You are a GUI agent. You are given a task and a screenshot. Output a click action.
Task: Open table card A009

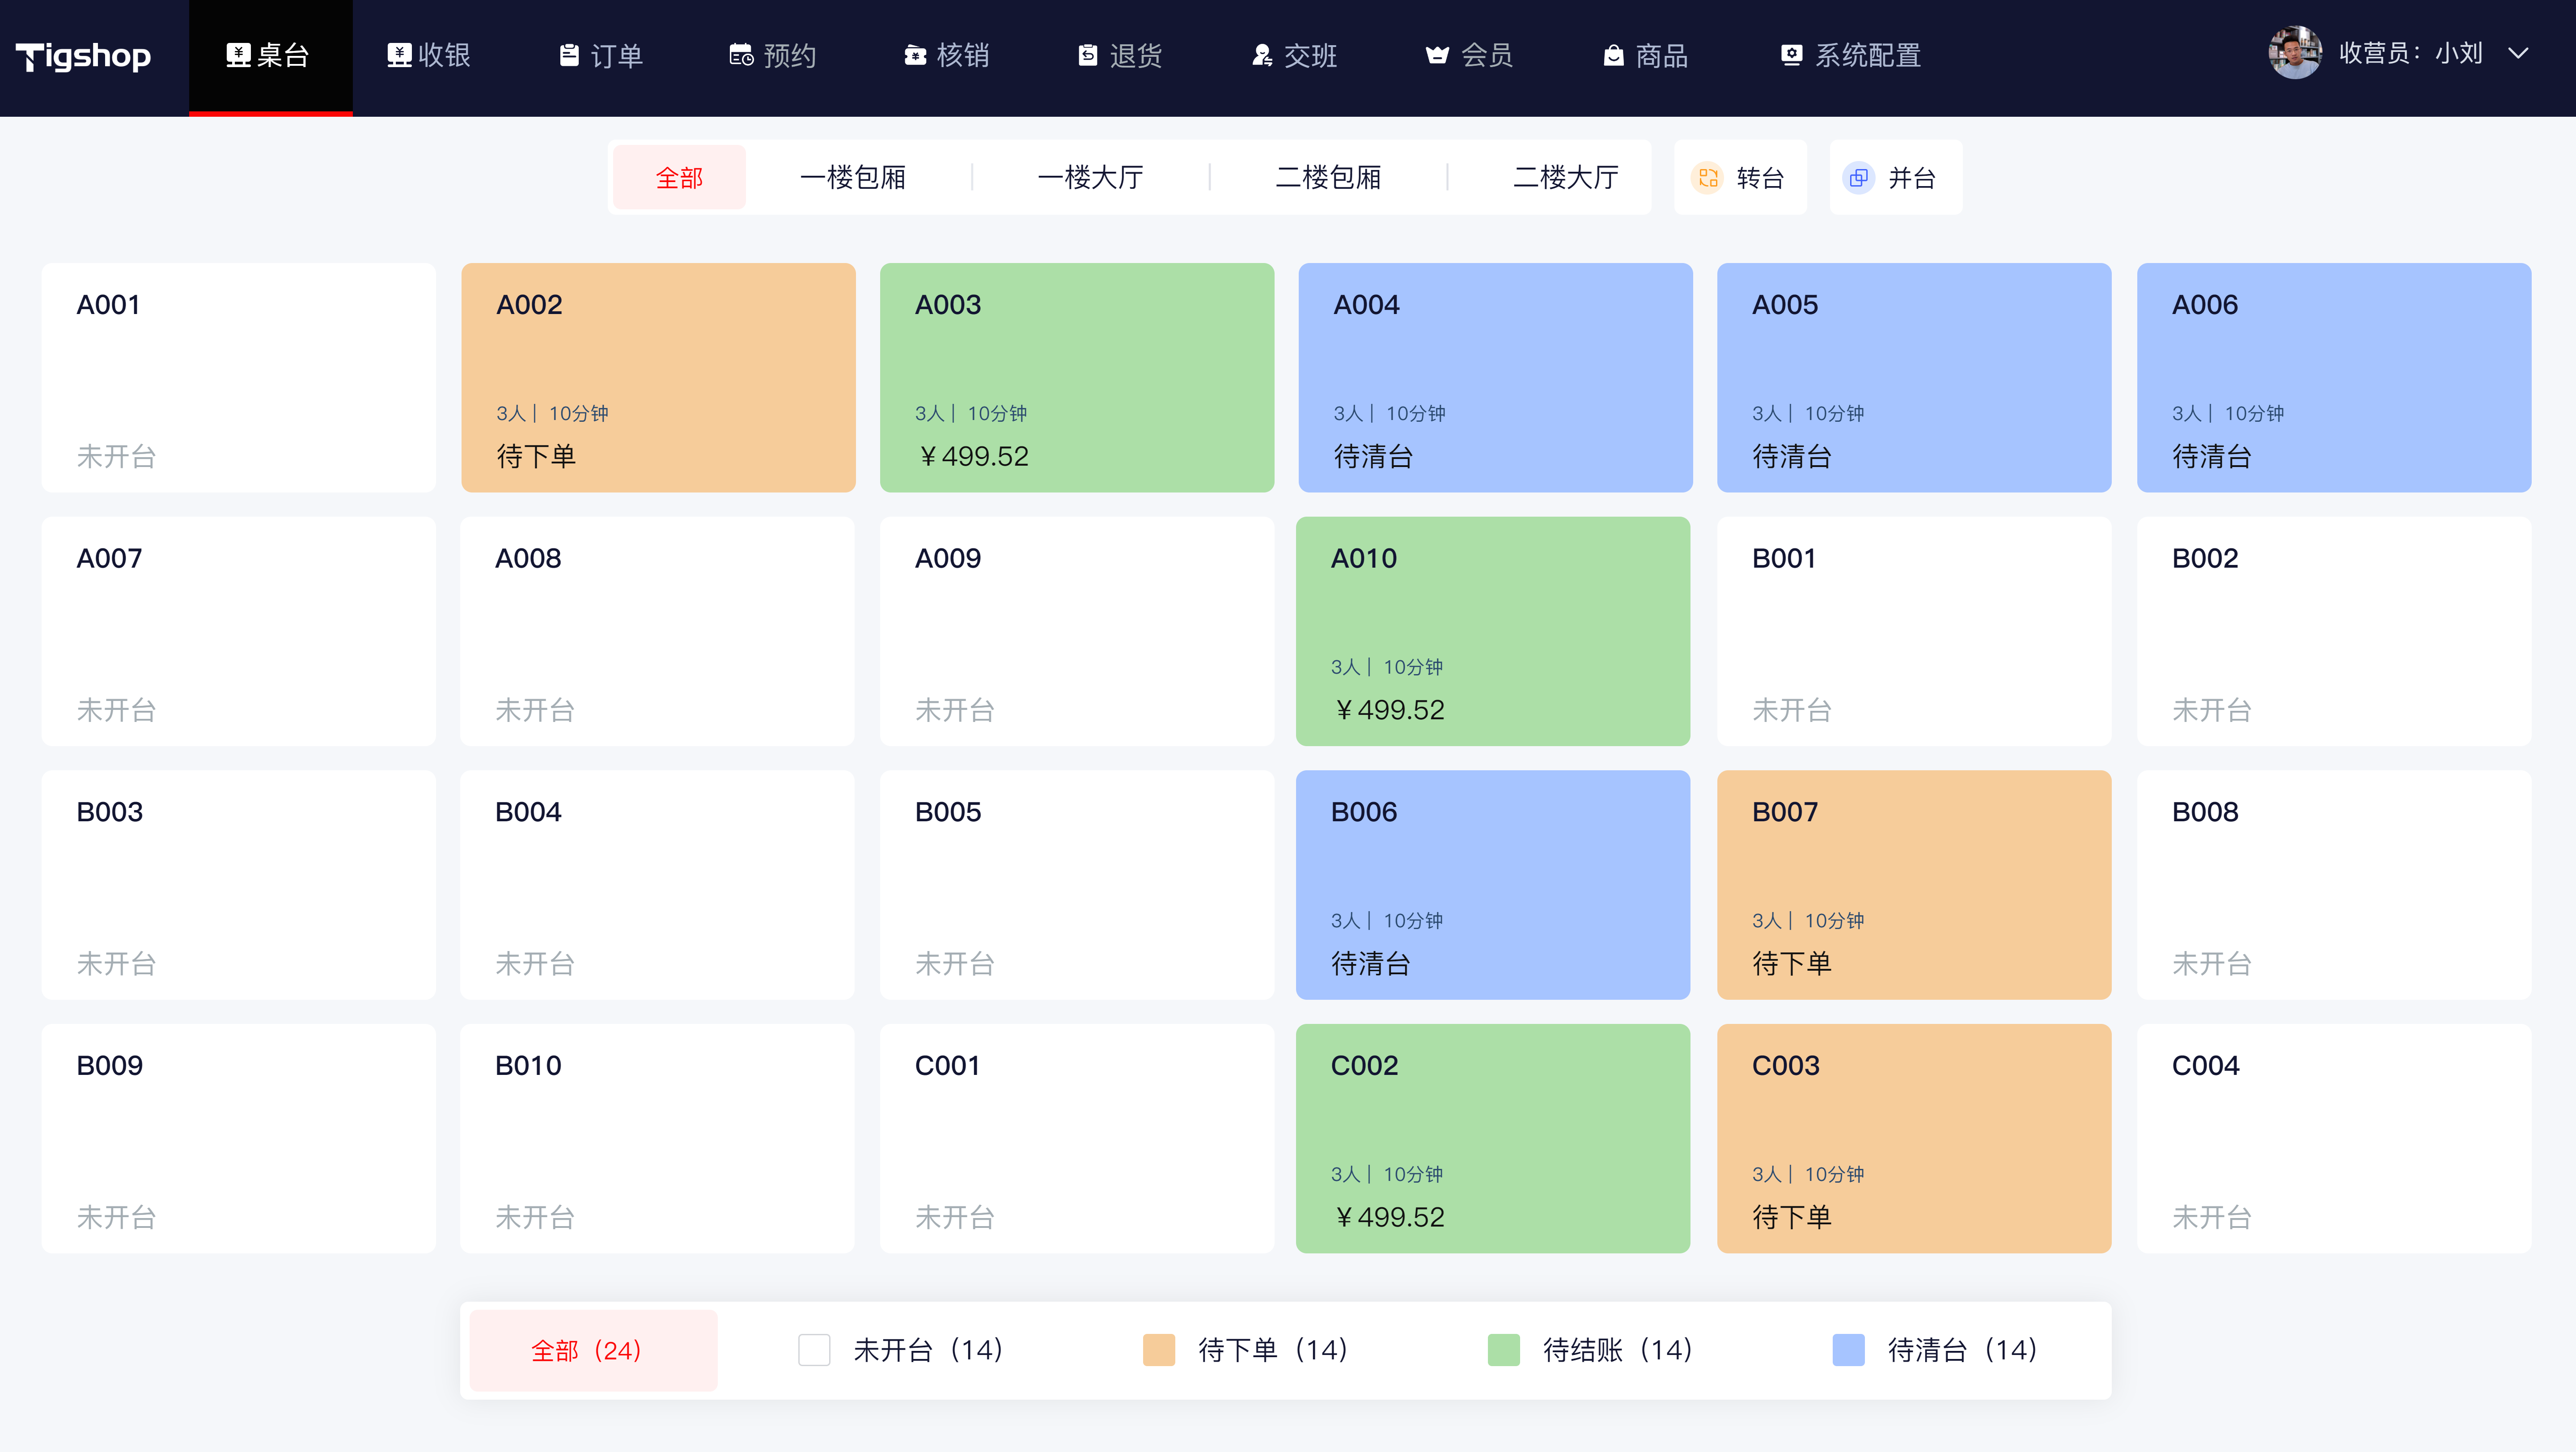click(1077, 631)
